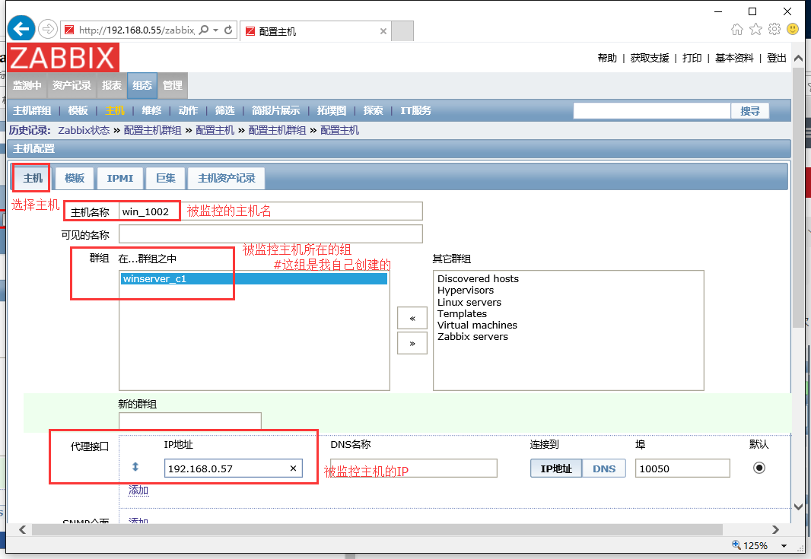The height and width of the screenshot is (559, 811).
Task: Click the browser back arrow button
Action: click(21, 29)
